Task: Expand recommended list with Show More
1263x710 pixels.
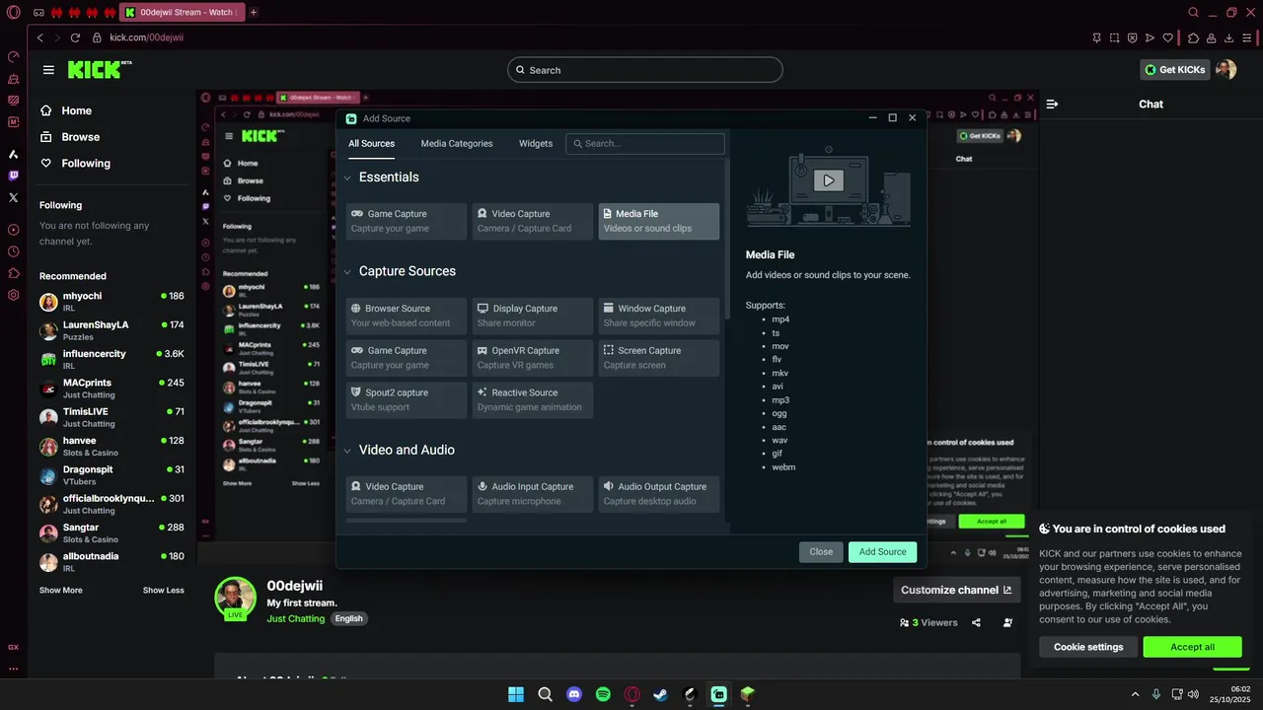Action: [x=61, y=590]
